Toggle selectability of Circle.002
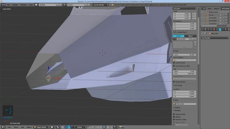This screenshot has width=230, height=129. click(x=223, y=21)
